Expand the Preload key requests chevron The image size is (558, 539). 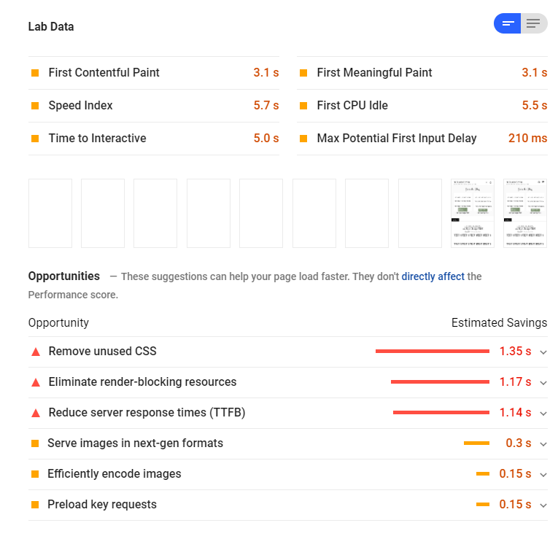pyautogui.click(x=543, y=505)
